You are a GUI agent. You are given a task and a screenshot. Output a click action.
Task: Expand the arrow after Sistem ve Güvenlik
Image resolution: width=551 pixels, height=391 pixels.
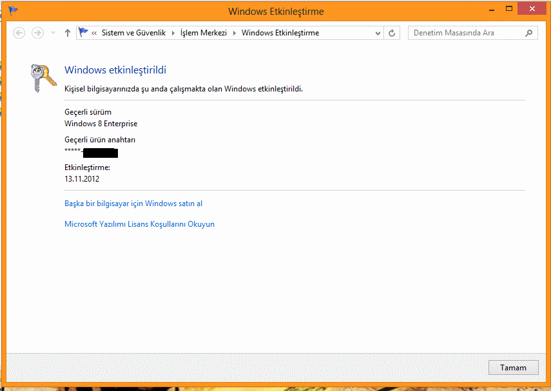[173, 33]
